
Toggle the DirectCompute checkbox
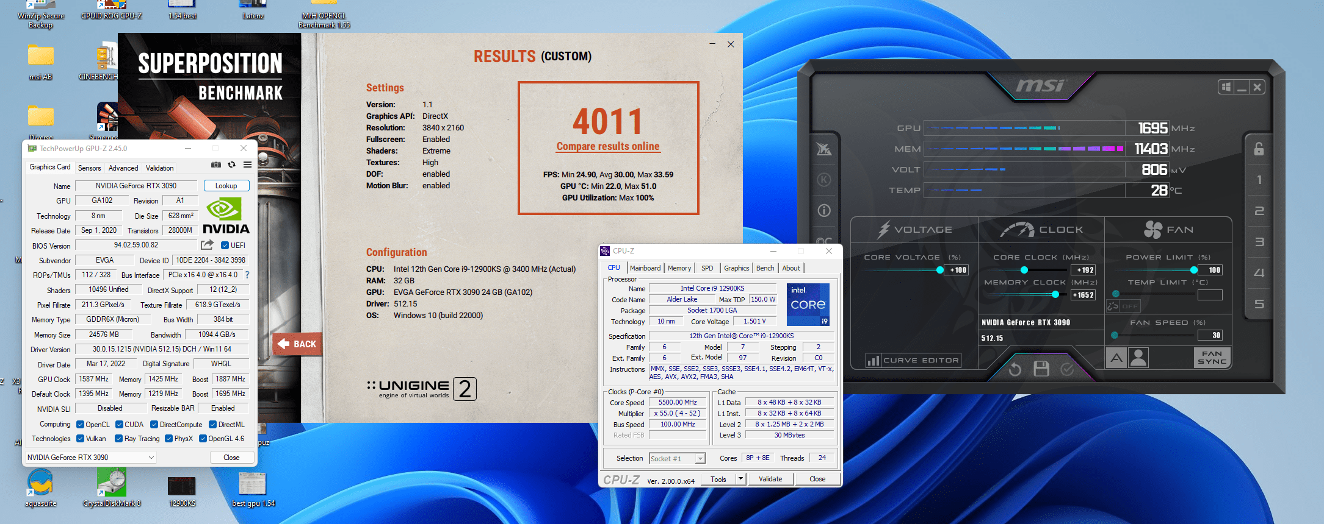[154, 425]
